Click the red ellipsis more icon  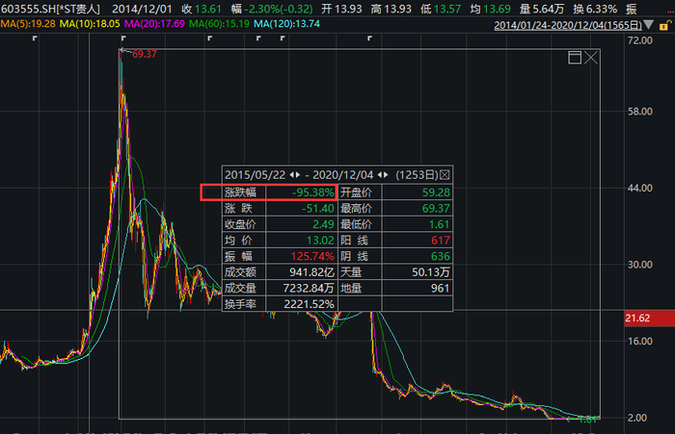tap(671, 11)
